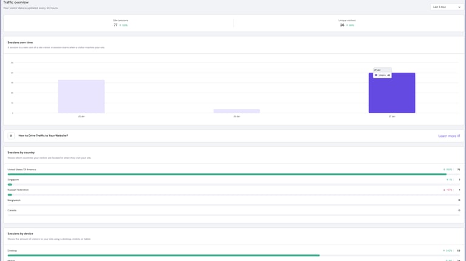Select the dark purple 27 Jan bar
Image resolution: width=466 pixels, height=261 pixels.
[392, 93]
